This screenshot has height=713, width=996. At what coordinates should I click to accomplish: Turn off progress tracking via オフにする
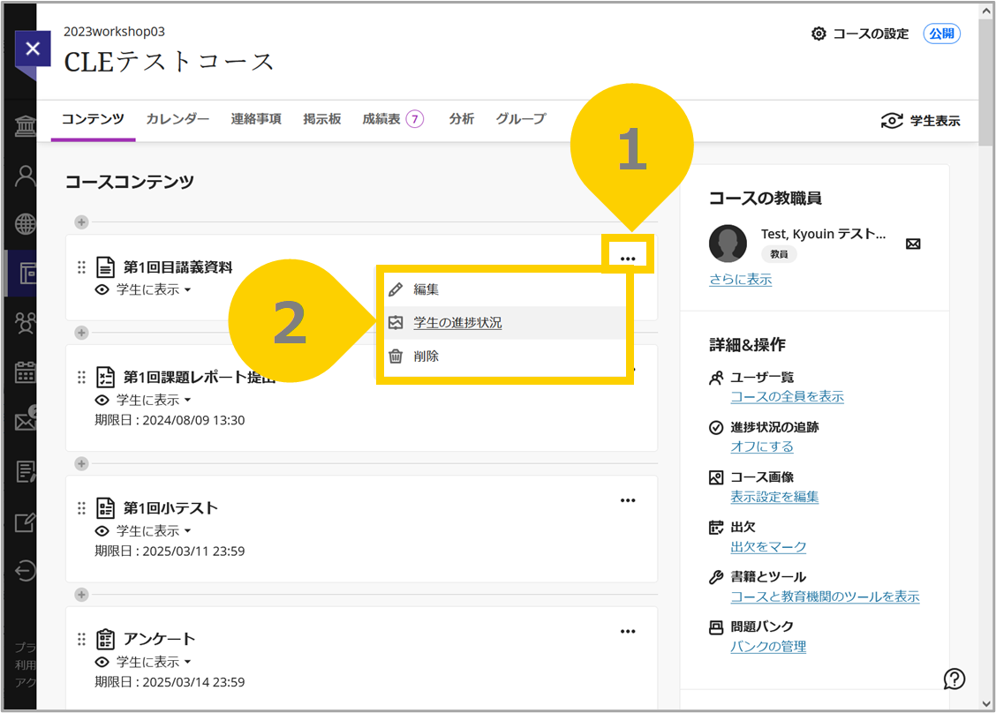762,447
